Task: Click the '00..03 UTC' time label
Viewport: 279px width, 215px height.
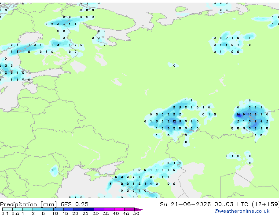Action: (x=231, y=204)
